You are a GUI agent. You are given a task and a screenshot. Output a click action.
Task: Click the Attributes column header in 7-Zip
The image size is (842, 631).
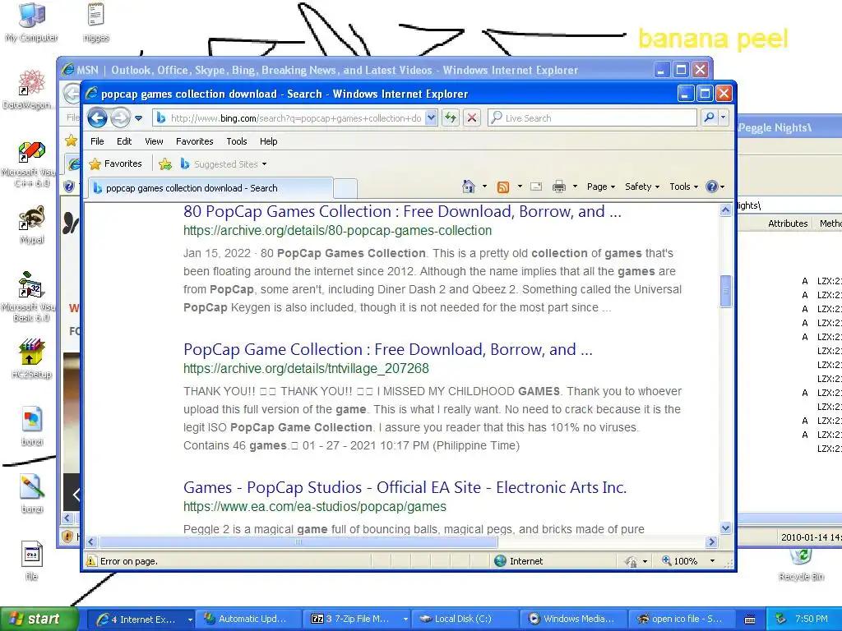point(787,223)
